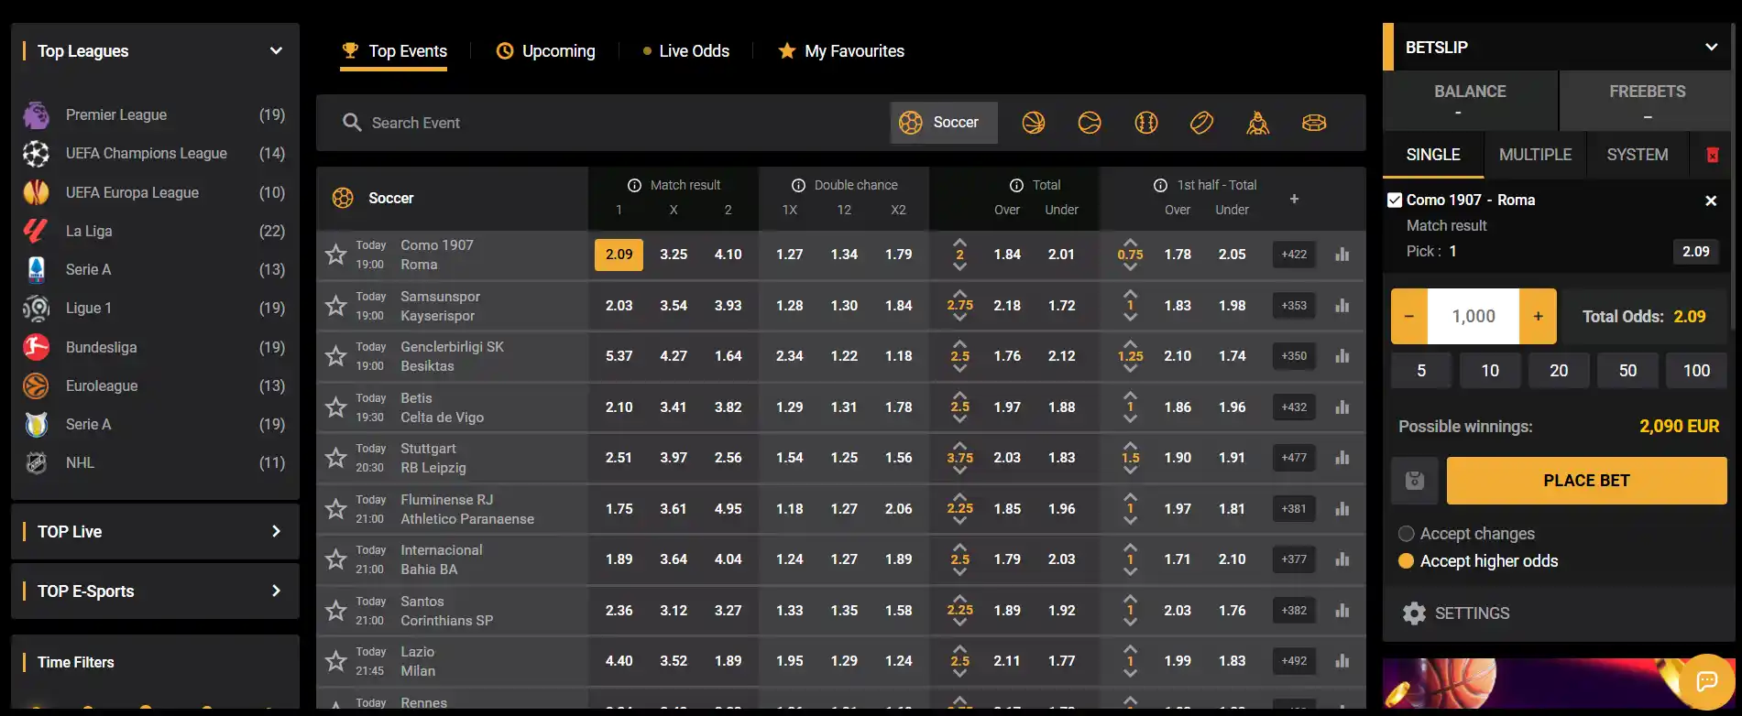Select the basketball sport icon

[x=1034, y=123]
